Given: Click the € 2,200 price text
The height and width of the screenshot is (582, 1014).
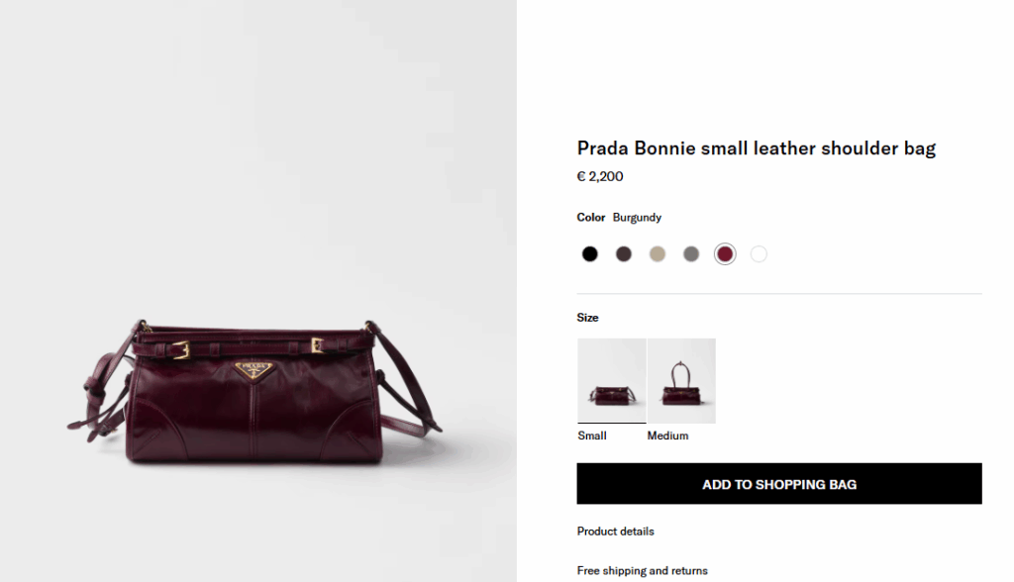Looking at the screenshot, I should coord(600,177).
